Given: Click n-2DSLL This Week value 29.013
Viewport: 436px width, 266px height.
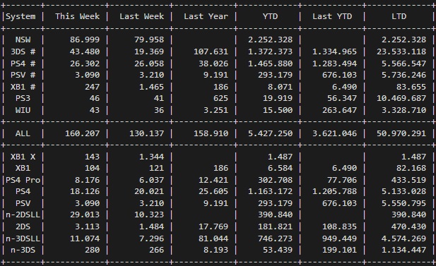Looking at the screenshot, I should click(85, 214).
